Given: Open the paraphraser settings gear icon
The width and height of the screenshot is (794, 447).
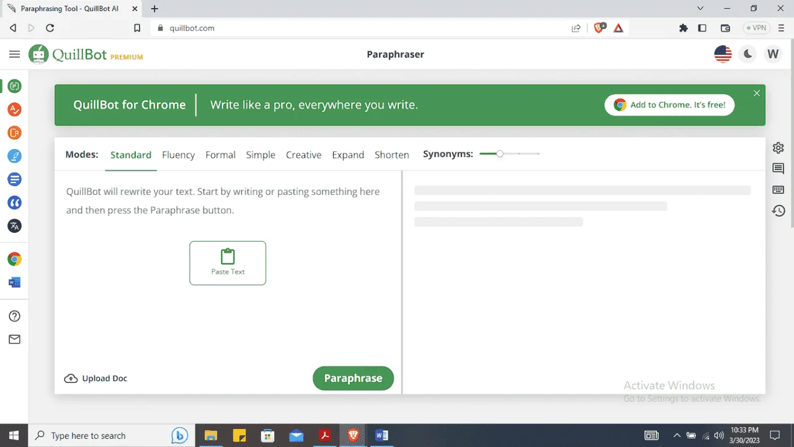Looking at the screenshot, I should point(778,148).
